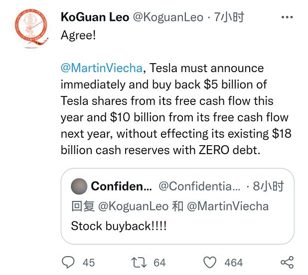Click the 45 replies count
Viewport: 308px width, 275px height.
89,263
